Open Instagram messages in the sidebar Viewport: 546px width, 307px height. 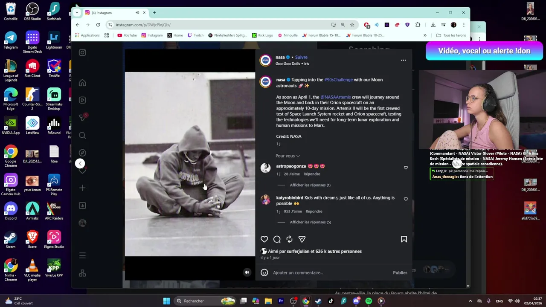(x=83, y=117)
